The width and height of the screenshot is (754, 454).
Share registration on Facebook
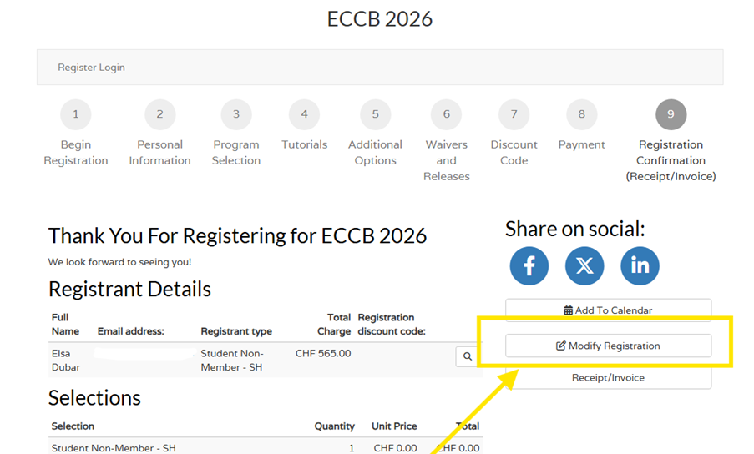coord(529,266)
